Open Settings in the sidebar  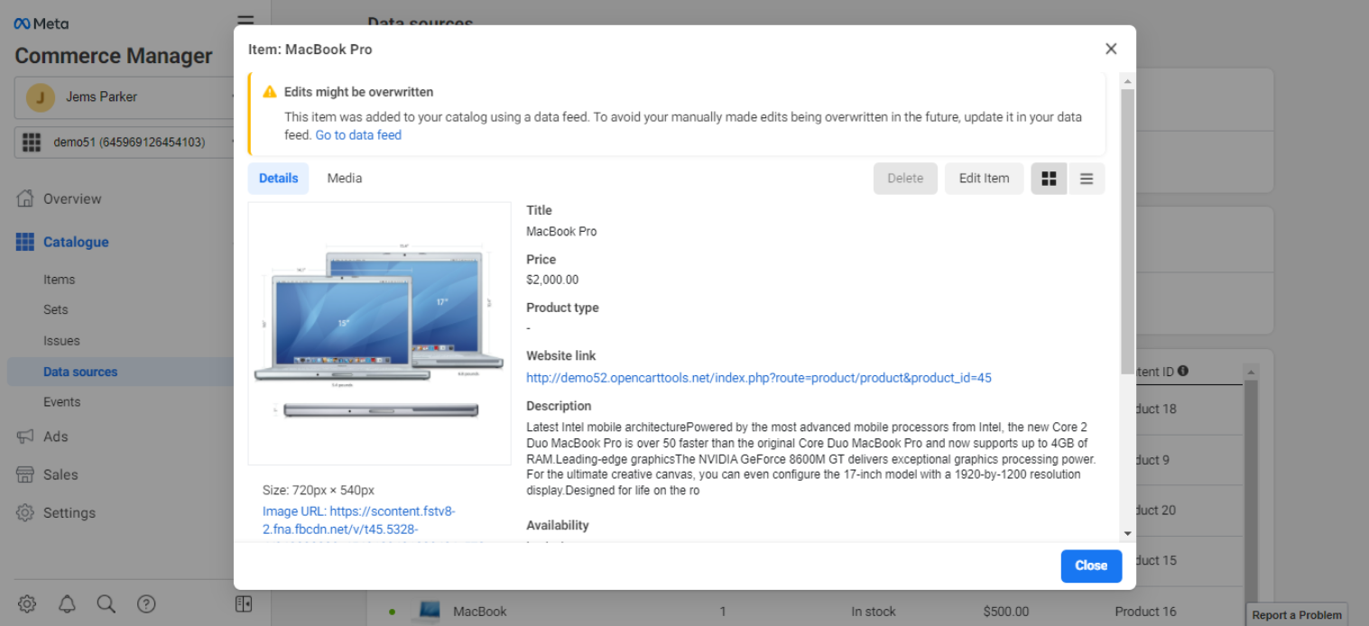(x=69, y=512)
